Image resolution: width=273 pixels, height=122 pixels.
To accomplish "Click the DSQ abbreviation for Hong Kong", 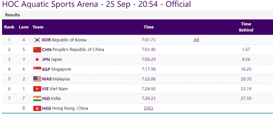I will point(149,108).
